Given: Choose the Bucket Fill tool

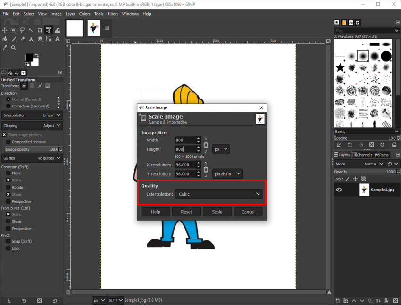Looking at the screenshot, I should coord(5,39).
